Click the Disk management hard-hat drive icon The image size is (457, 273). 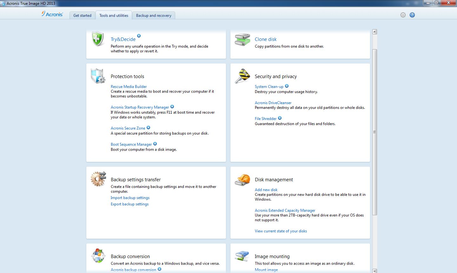[x=242, y=180]
